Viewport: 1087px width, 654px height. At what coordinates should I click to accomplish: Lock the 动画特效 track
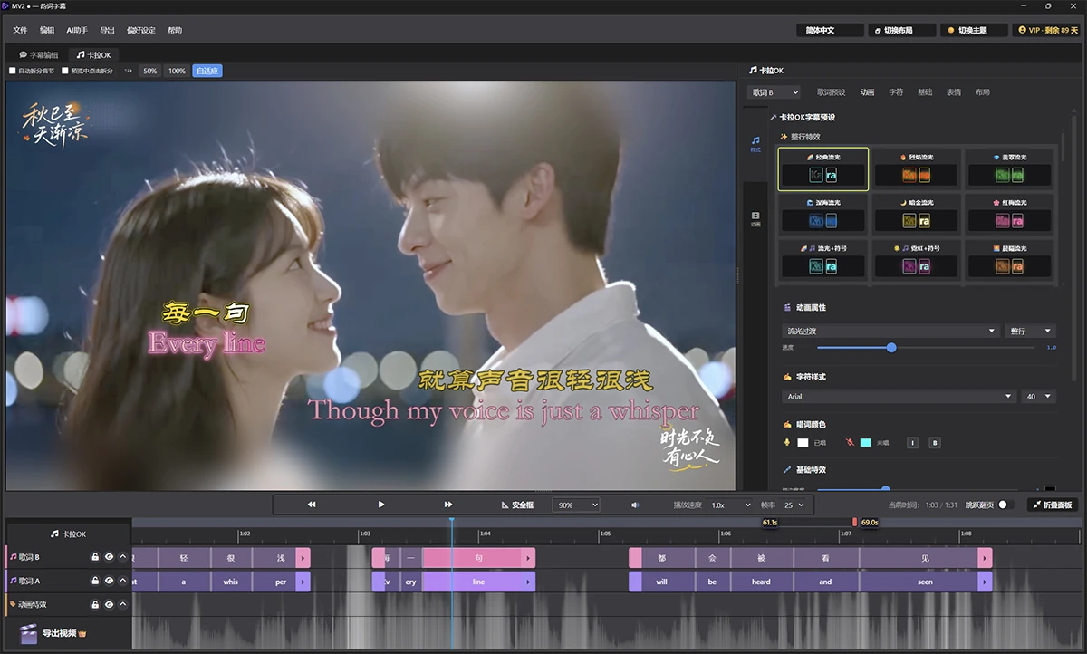pos(95,604)
